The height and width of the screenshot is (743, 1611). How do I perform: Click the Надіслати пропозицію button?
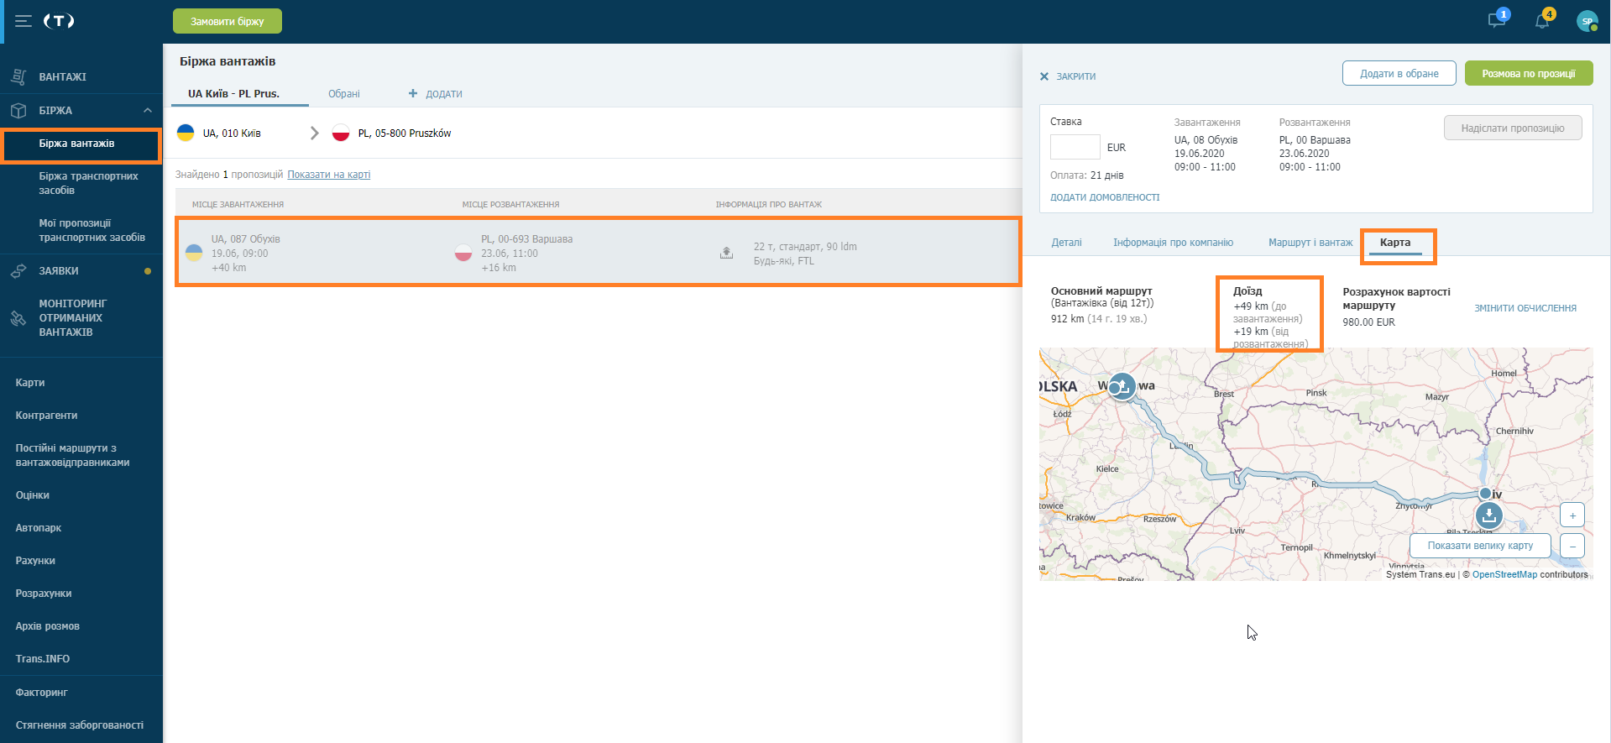coord(1513,128)
